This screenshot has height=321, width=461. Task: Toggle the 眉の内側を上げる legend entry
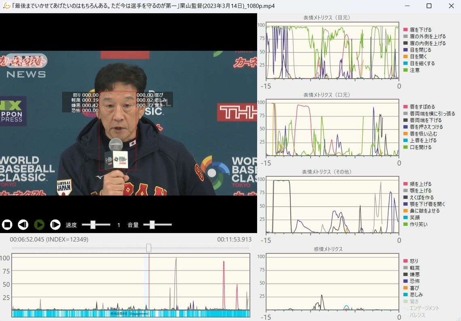(424, 43)
